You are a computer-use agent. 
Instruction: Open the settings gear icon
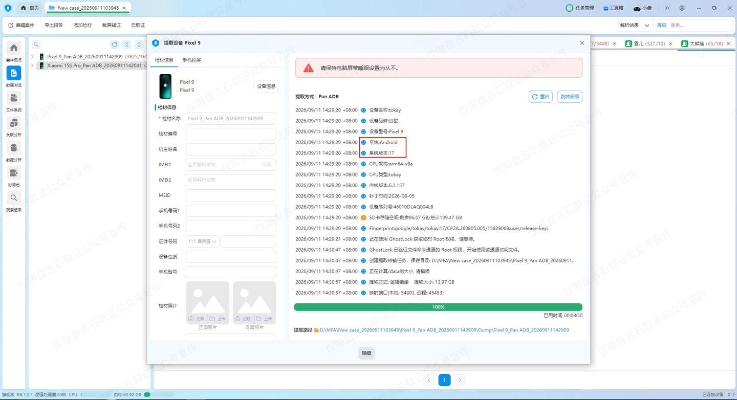click(682, 8)
